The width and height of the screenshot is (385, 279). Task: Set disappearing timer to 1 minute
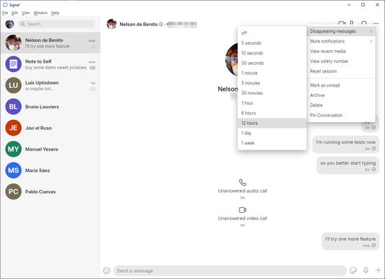coord(272,73)
